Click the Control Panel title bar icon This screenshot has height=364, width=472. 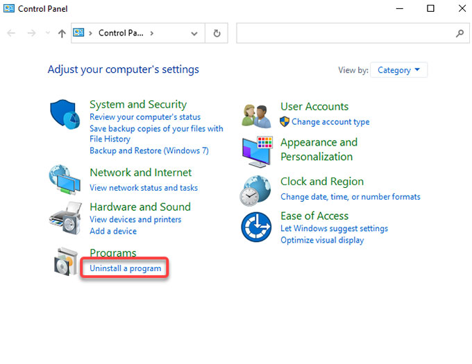point(9,8)
